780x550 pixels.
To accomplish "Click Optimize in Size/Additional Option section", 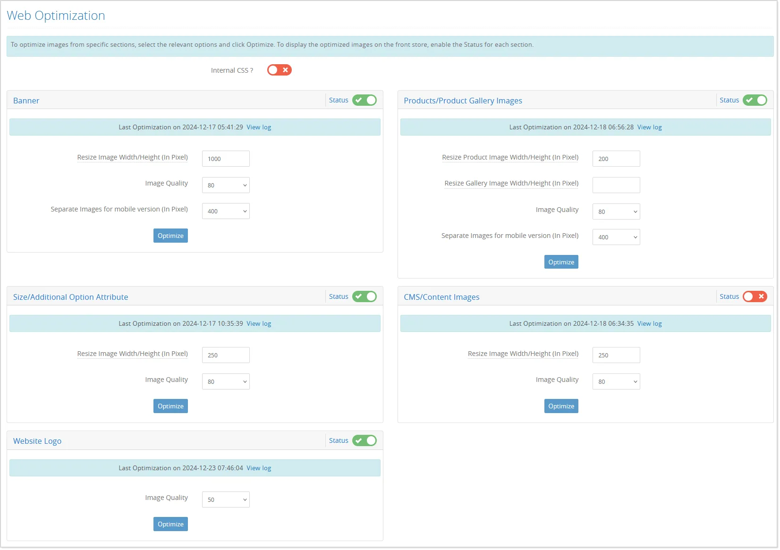I will pos(170,406).
